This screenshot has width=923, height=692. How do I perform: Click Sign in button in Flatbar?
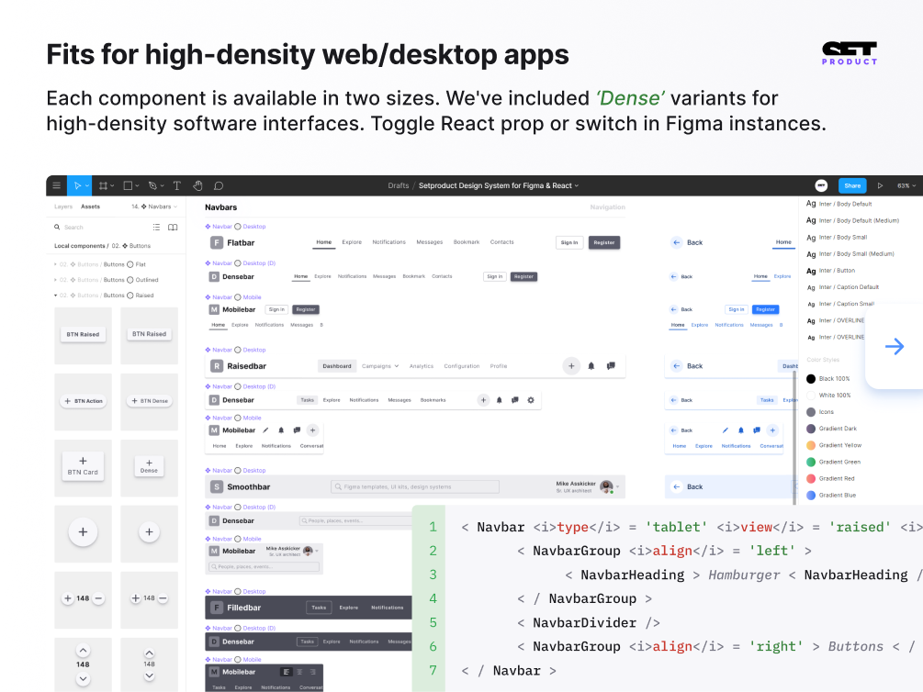point(569,242)
